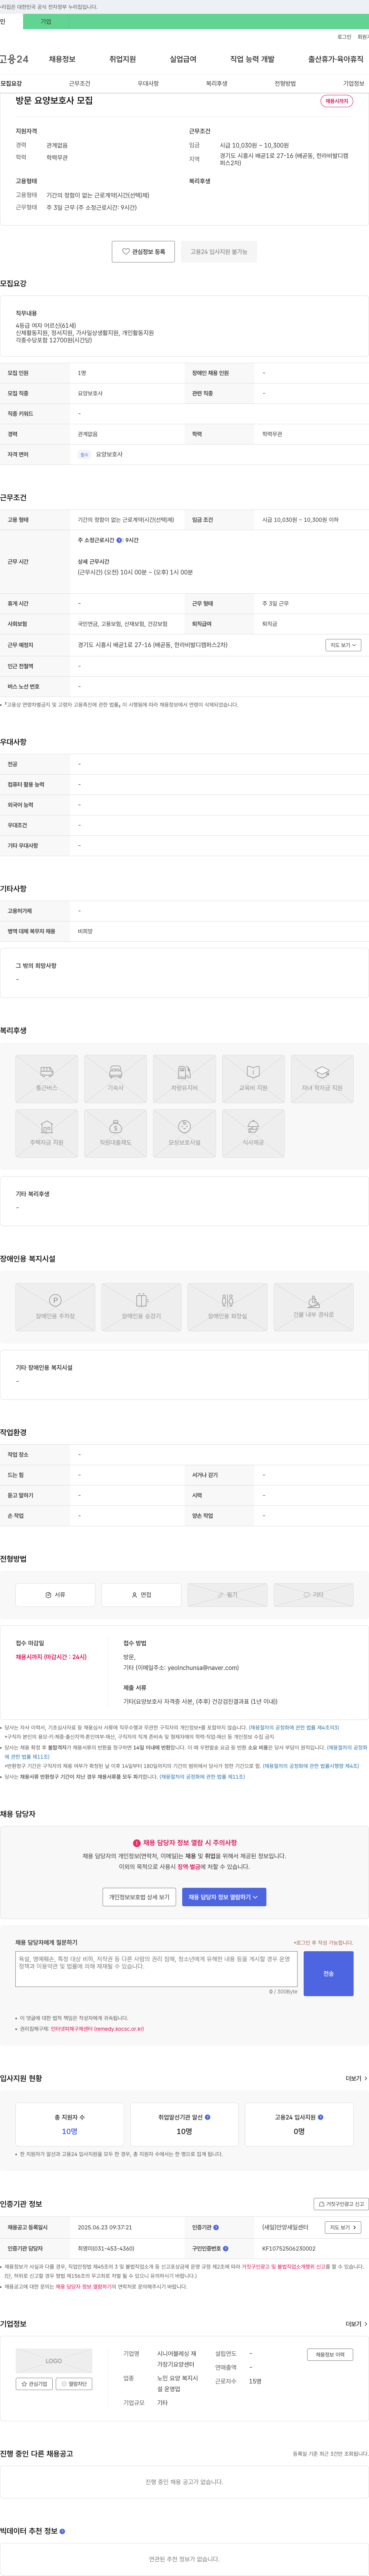Jump to the 전형방법 section tab
The height and width of the screenshot is (2576, 369).
coord(285,84)
